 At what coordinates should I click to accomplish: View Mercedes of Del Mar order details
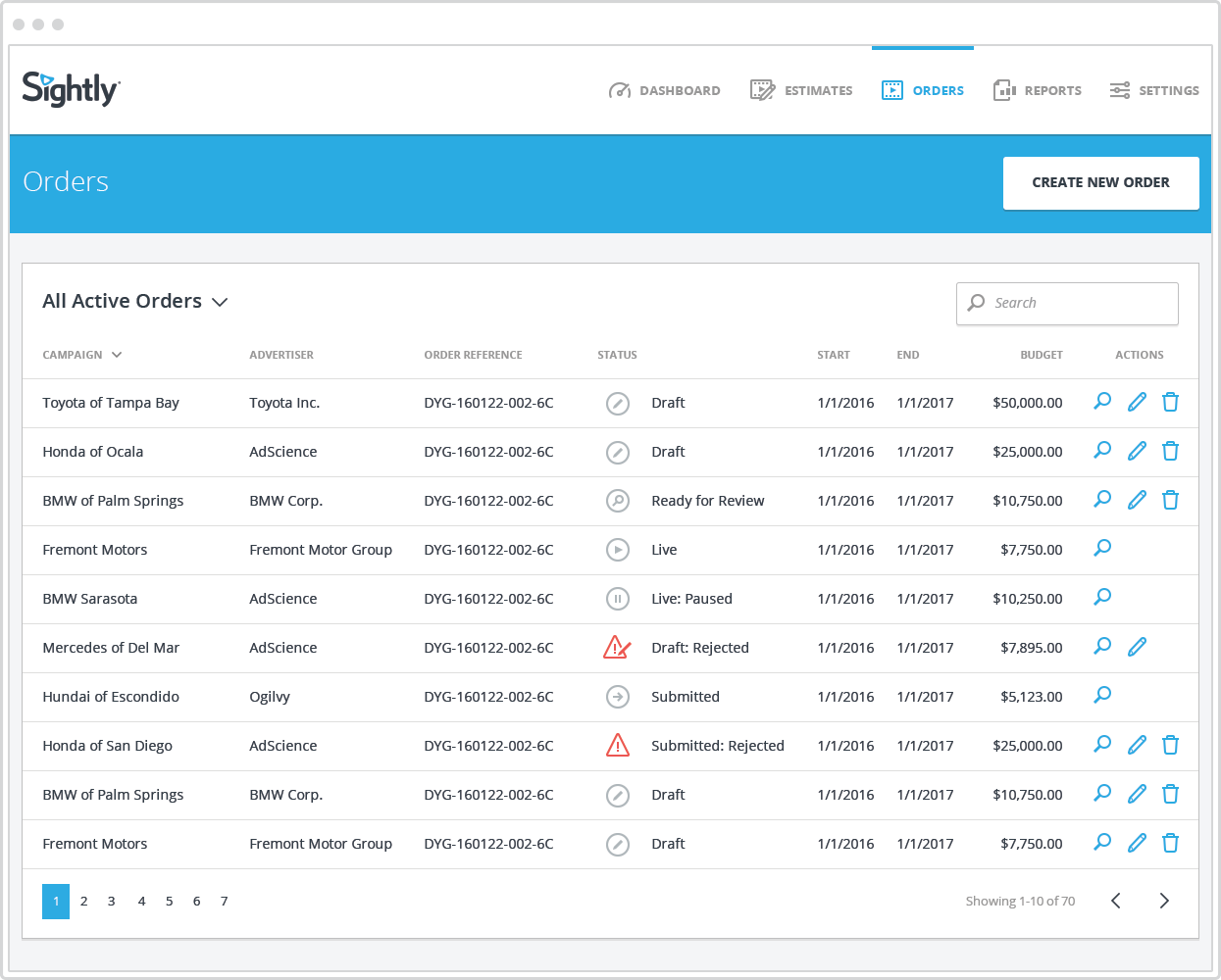pyautogui.click(x=1102, y=646)
